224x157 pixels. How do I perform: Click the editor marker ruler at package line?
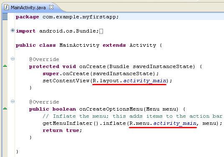[x=5, y=16]
